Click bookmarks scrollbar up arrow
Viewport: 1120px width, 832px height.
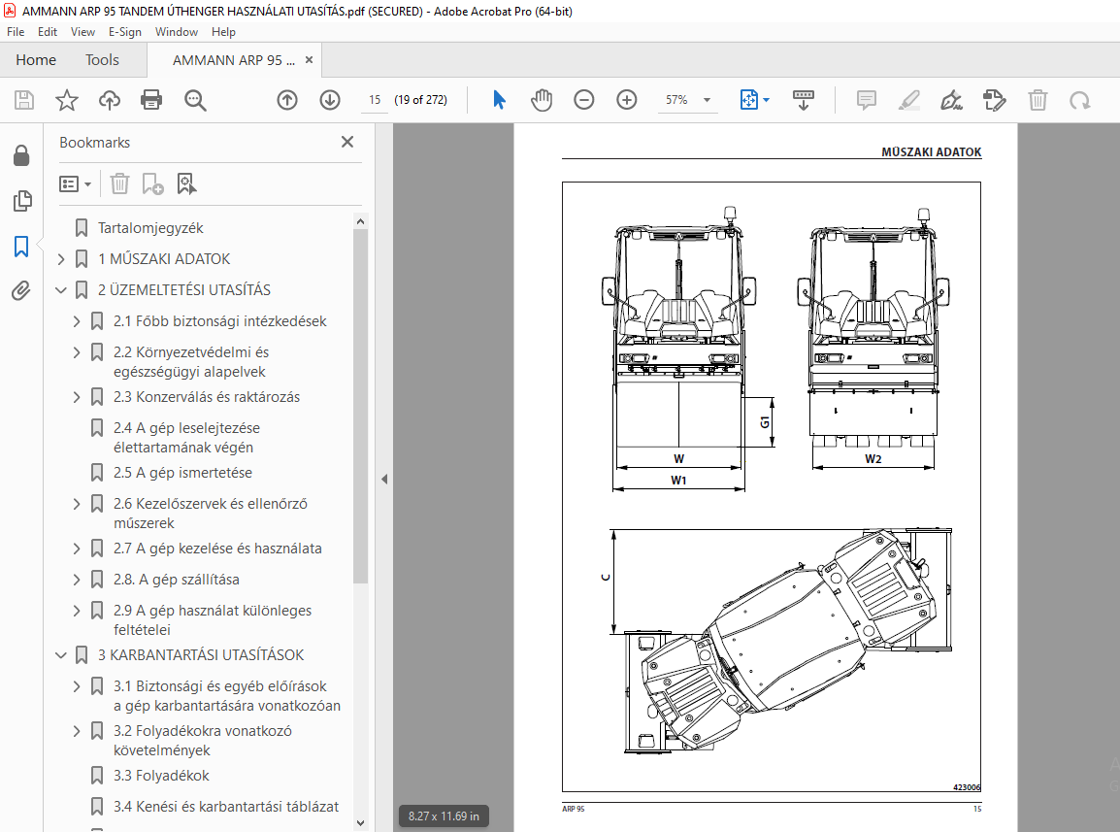[360, 221]
